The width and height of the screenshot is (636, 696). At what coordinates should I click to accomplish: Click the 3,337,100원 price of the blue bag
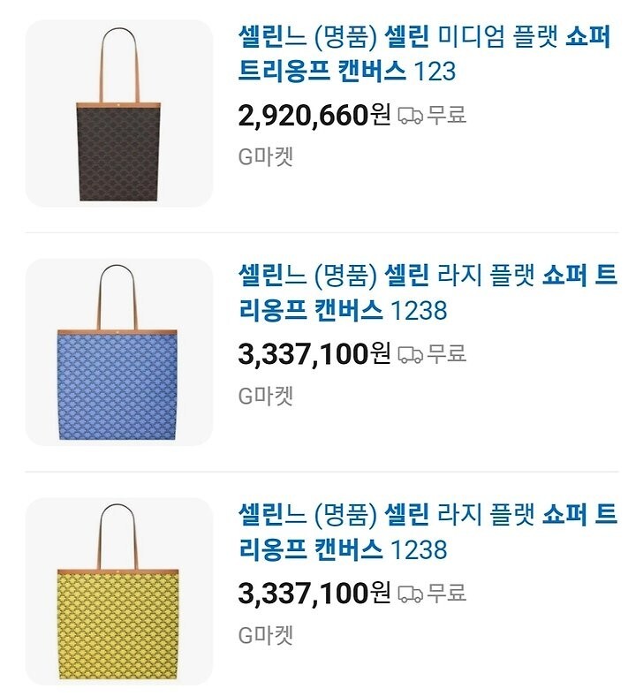click(314, 354)
